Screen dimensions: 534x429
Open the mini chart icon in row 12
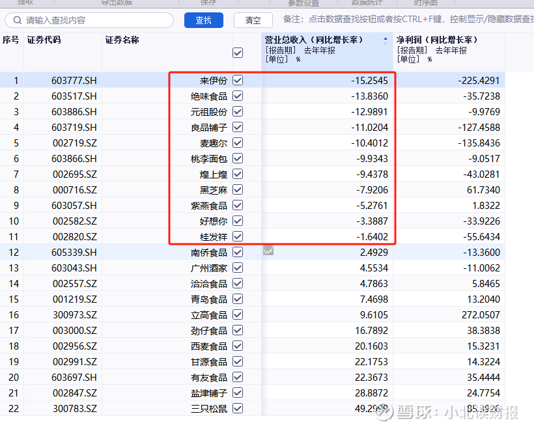coord(268,251)
